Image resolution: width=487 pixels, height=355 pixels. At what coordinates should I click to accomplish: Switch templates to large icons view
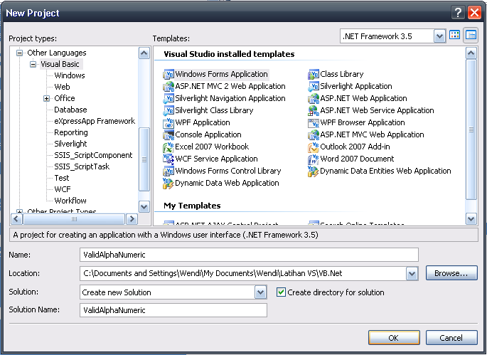[455, 35]
